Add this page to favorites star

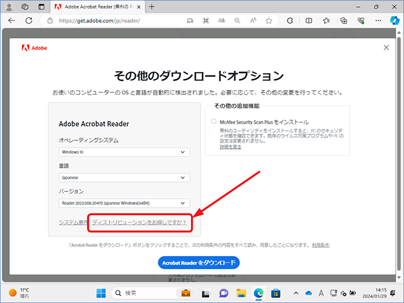269,20
